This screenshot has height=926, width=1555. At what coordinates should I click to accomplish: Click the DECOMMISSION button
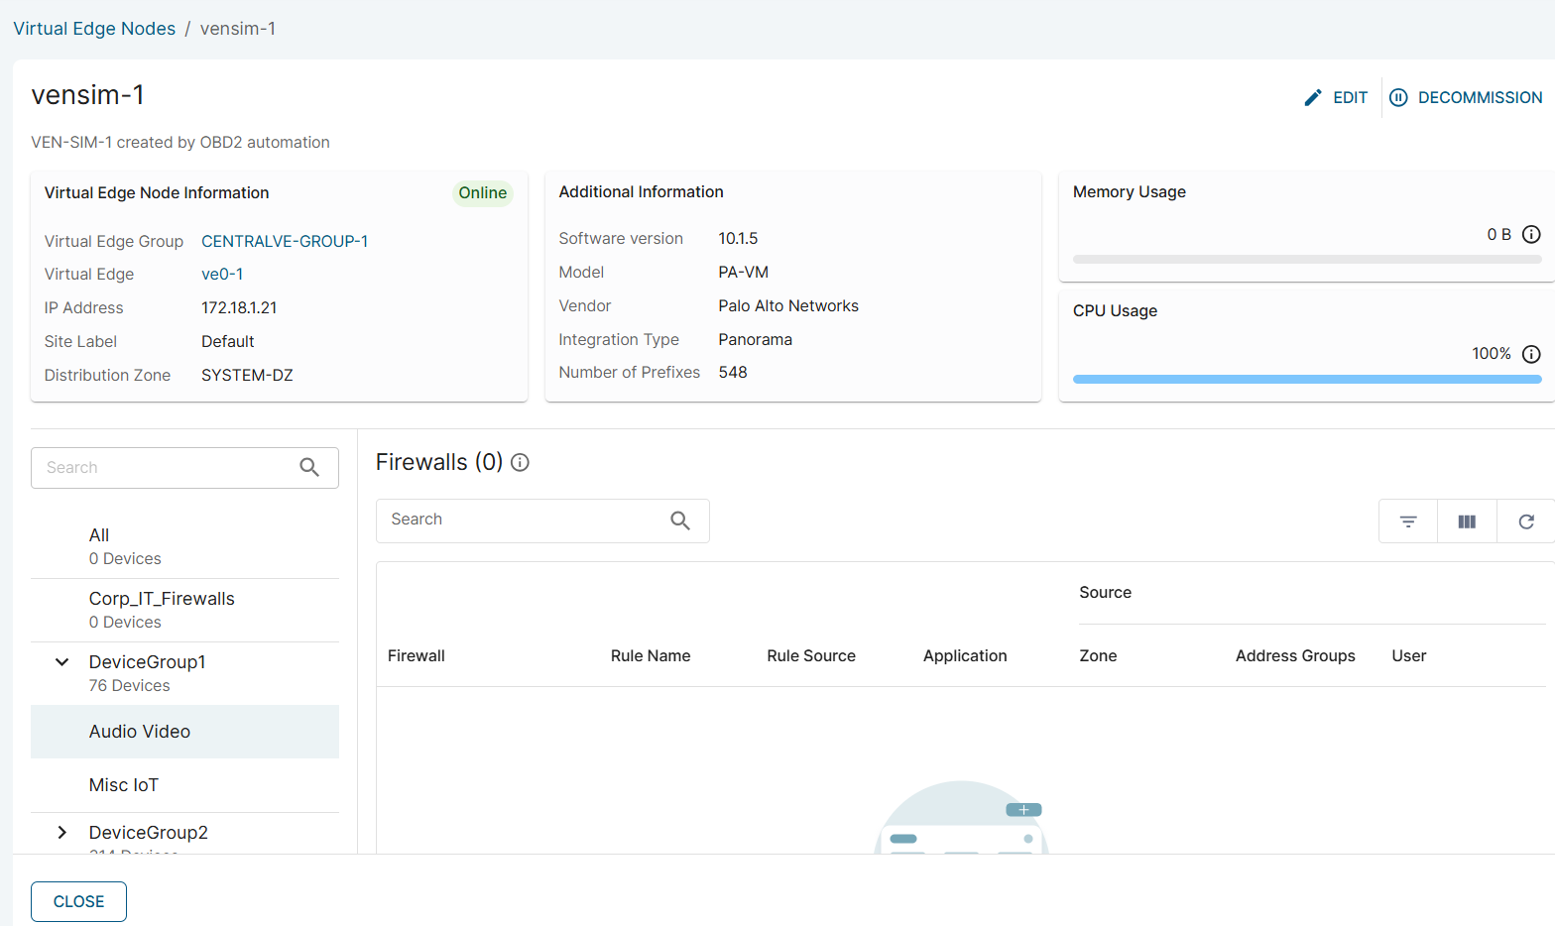point(1466,97)
